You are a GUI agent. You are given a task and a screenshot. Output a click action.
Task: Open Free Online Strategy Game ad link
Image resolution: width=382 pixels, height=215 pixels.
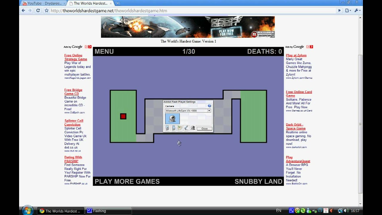click(x=76, y=57)
